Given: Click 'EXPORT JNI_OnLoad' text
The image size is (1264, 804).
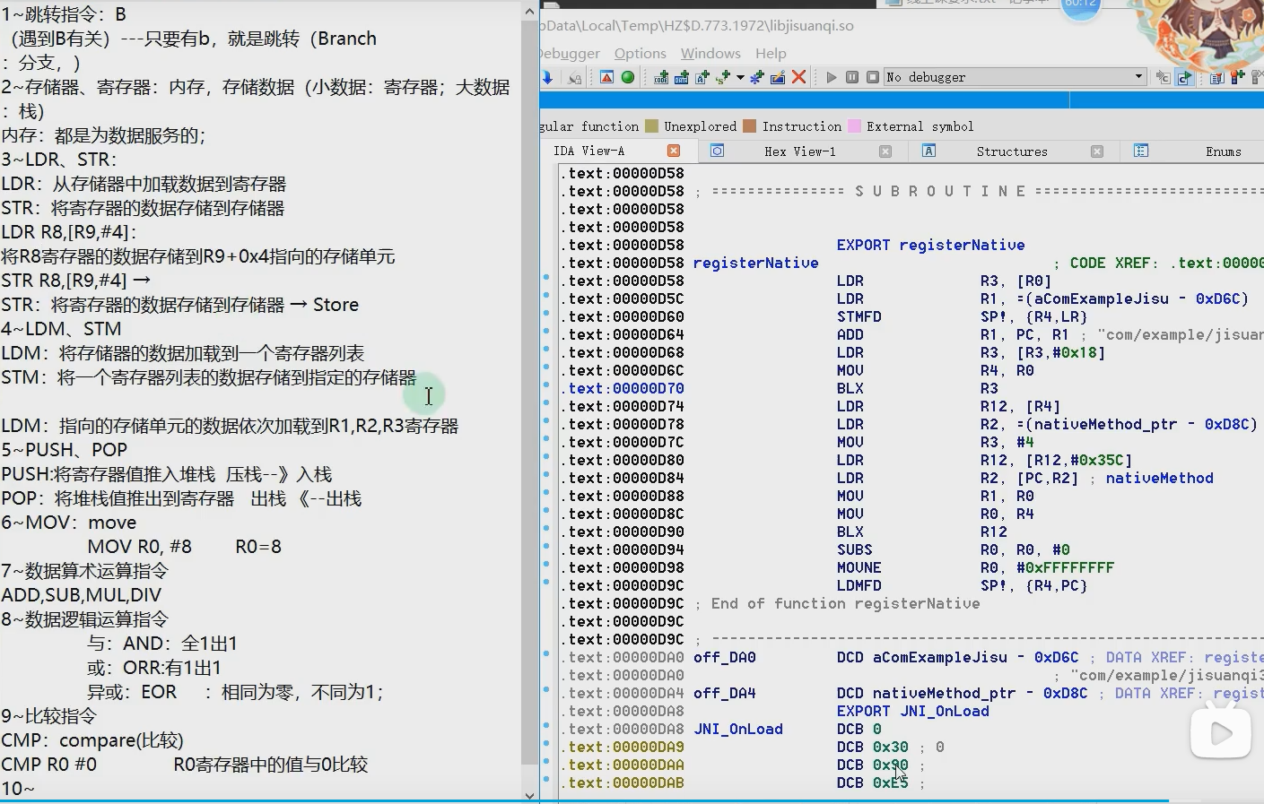Looking at the screenshot, I should pyautogui.click(x=912, y=711).
